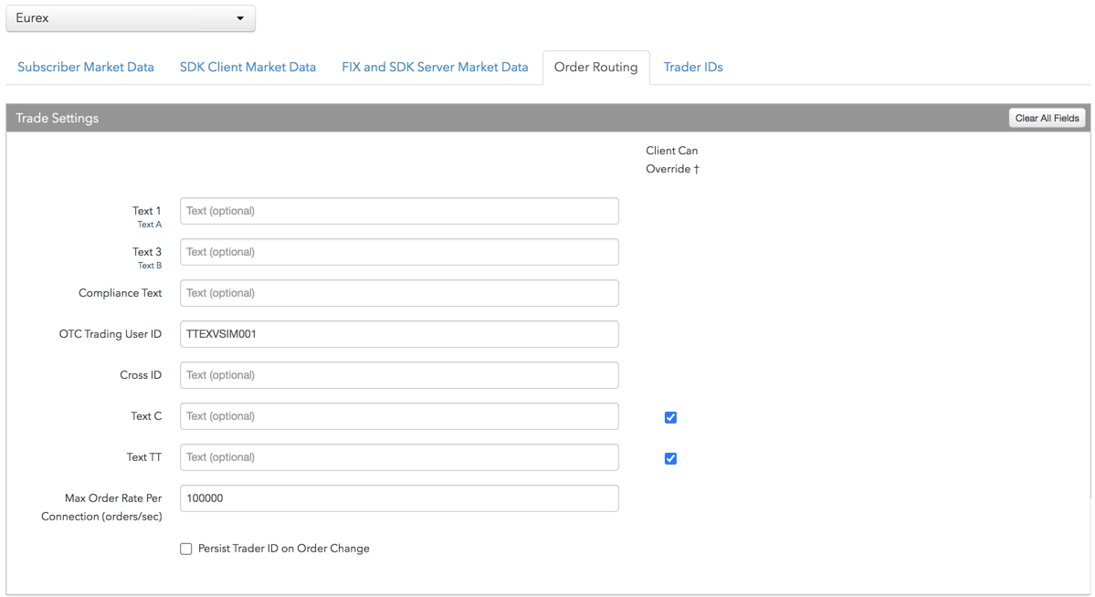Uncheck Client Can Override for Text TT
This screenshot has height=597, width=1095.
(x=670, y=459)
